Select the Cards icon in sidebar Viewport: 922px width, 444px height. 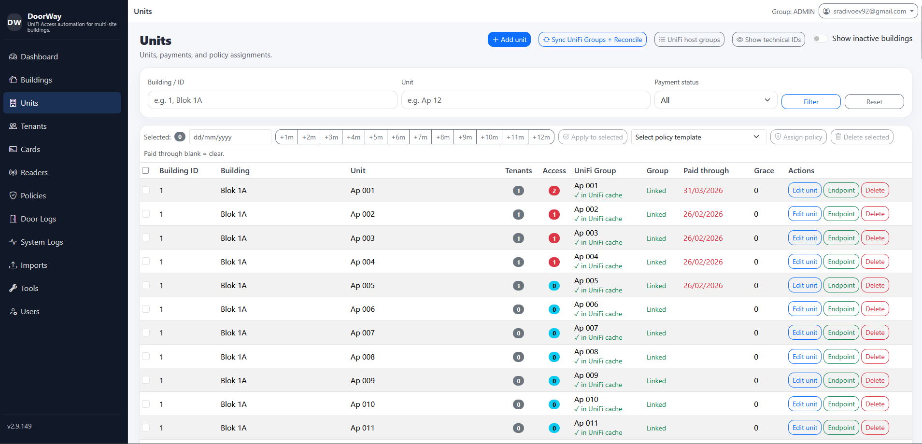click(x=13, y=150)
